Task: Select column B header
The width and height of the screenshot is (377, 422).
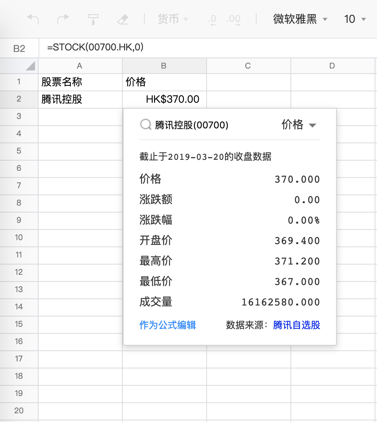Action: point(164,66)
